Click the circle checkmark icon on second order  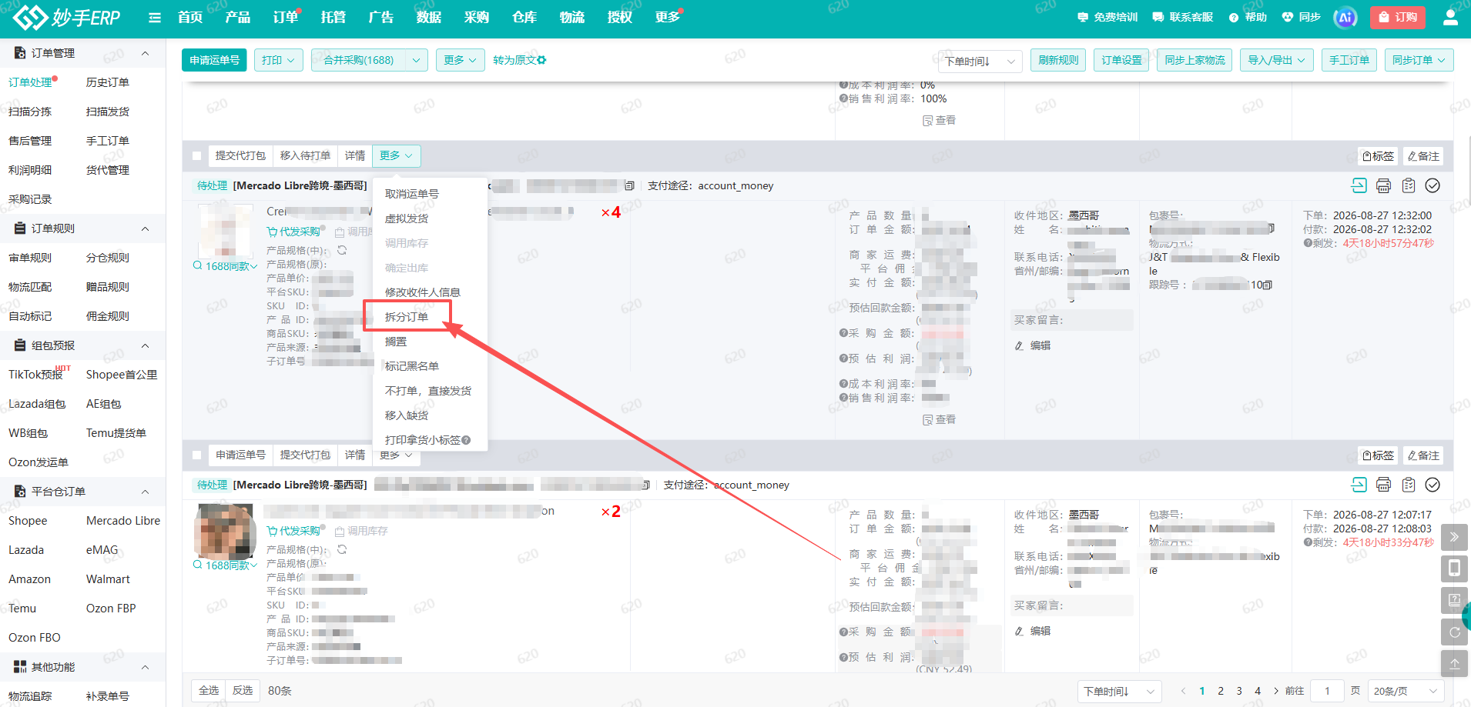[1432, 485]
